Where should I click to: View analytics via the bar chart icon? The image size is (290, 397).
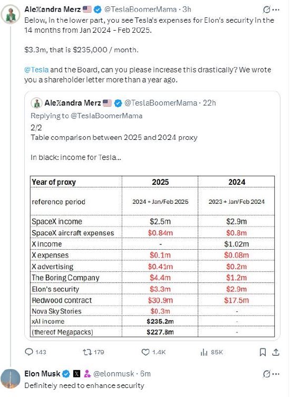coord(204,352)
